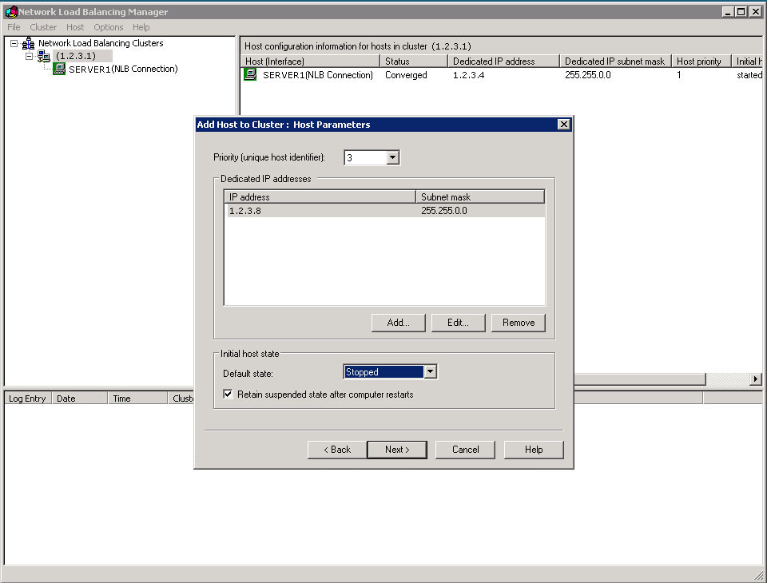Click the Add... button

click(398, 323)
